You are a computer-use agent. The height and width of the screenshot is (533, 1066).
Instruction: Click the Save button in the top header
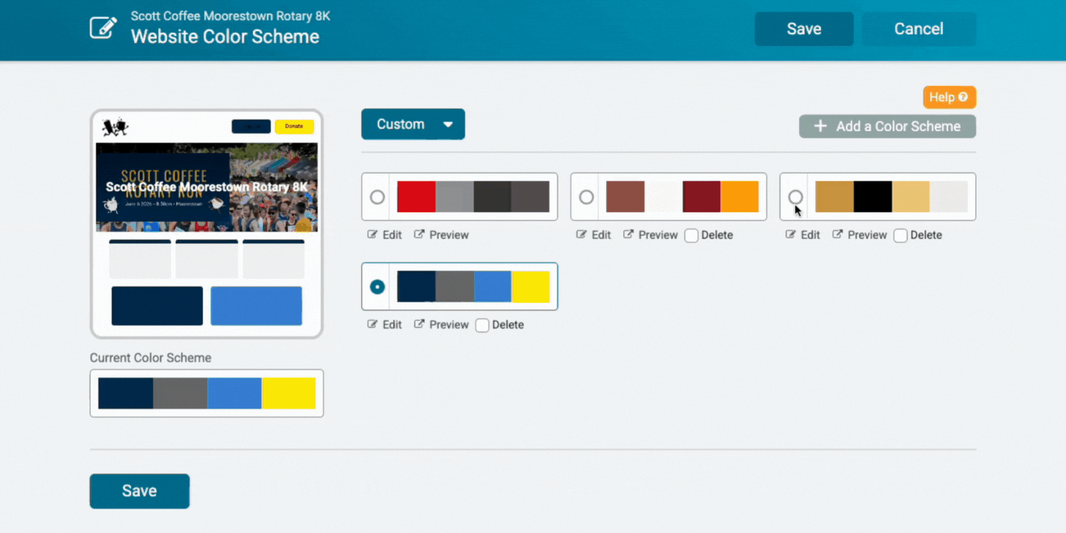pos(804,29)
